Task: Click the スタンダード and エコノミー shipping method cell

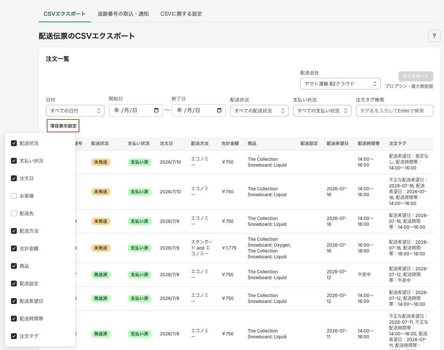Action: [x=202, y=248]
